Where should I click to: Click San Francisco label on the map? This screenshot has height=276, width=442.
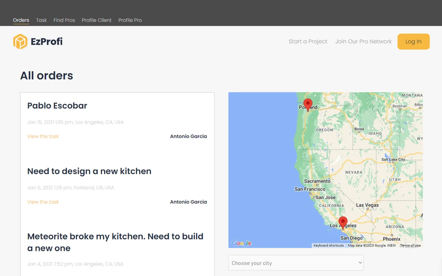click(310, 189)
